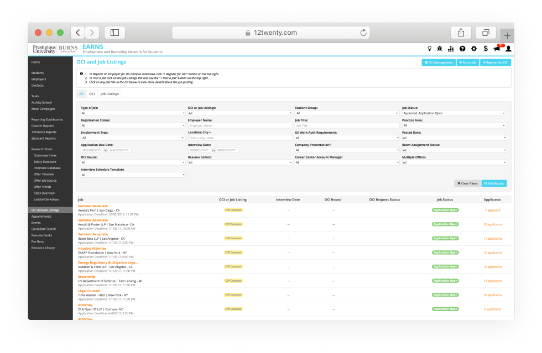
Task: Expand the Posted Date dropdown
Action: (454, 138)
